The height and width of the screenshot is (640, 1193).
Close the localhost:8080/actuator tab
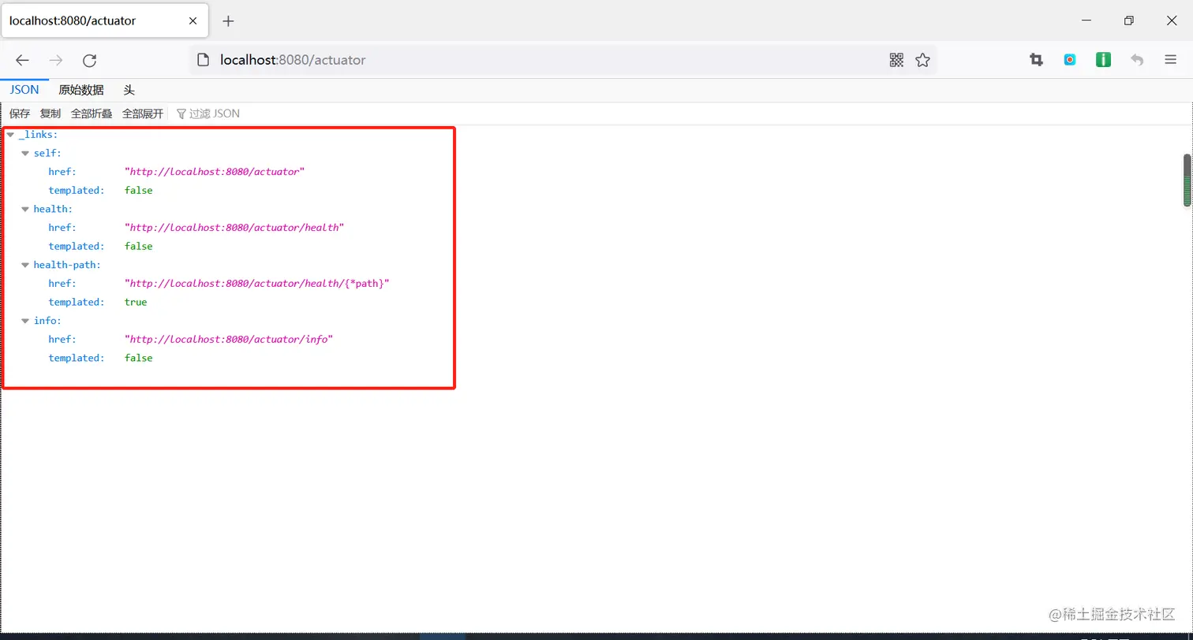pyautogui.click(x=193, y=21)
